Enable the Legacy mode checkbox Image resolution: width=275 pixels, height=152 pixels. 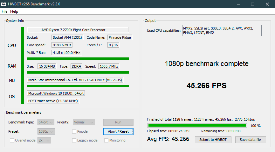[74, 140]
